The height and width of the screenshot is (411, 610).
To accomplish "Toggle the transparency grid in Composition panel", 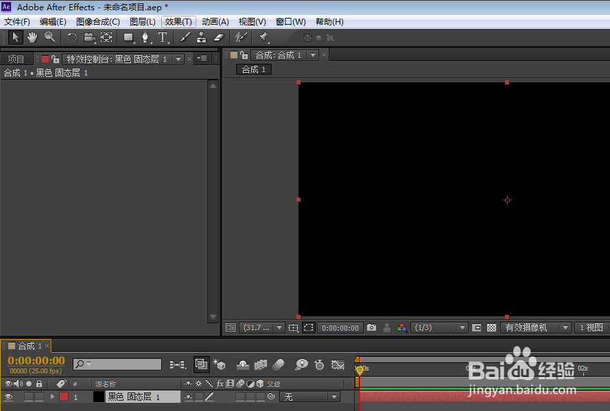I will [491, 327].
